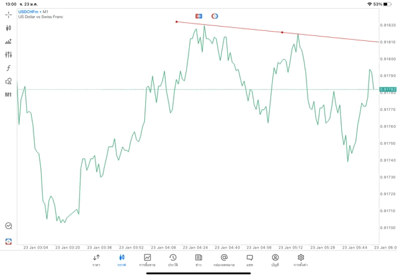The width and height of the screenshot is (397, 277).
Task: Enable the crosshair cursor tool
Action: click(x=9, y=14)
